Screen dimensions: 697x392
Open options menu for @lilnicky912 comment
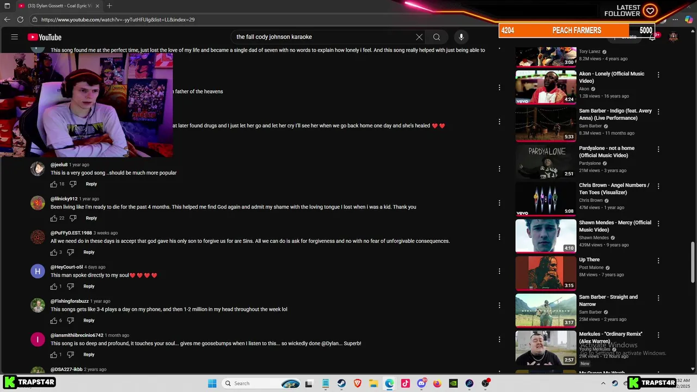499,203
